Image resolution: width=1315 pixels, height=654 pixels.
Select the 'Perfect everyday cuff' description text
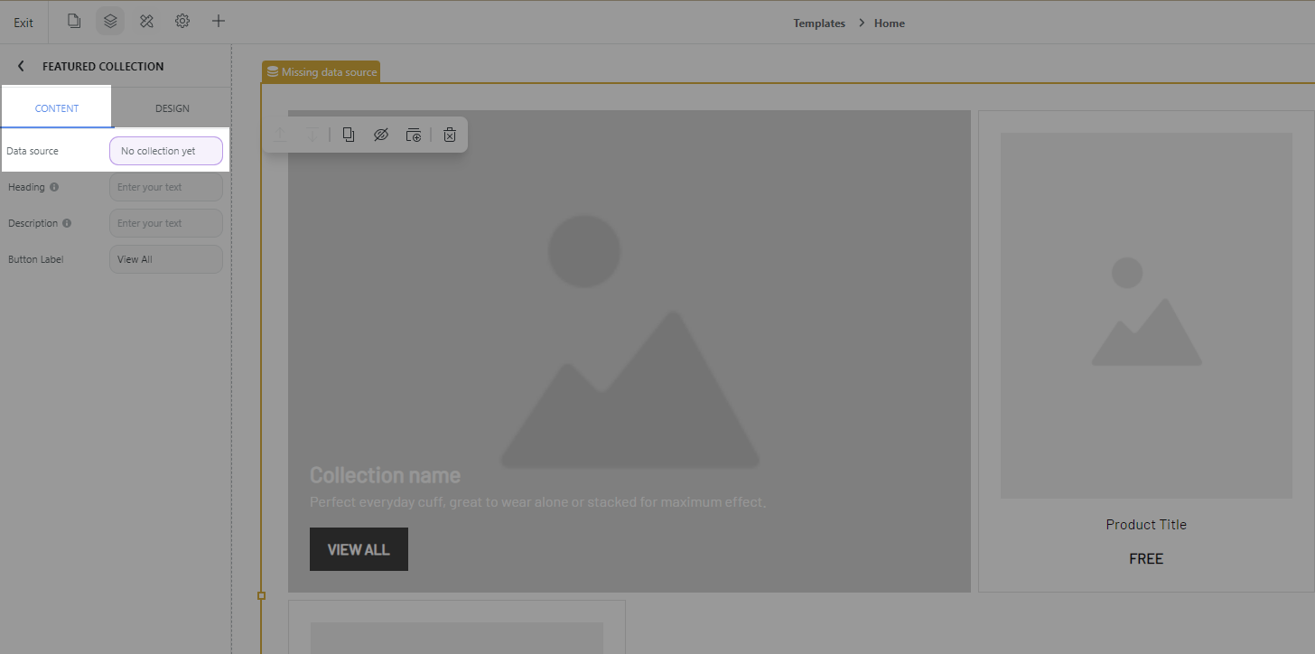(x=537, y=502)
